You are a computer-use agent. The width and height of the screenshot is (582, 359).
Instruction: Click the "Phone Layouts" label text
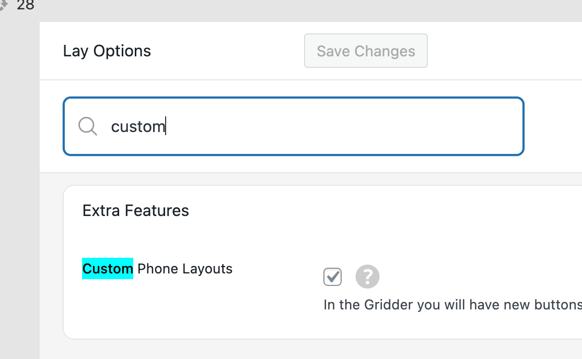click(184, 269)
